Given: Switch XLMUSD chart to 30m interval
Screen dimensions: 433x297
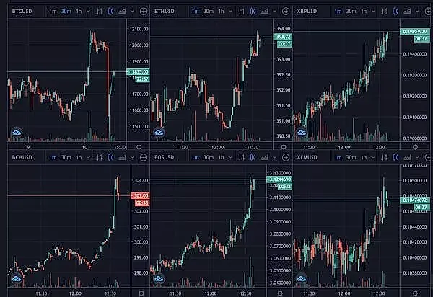Looking at the screenshot, I should pyautogui.click(x=351, y=157).
